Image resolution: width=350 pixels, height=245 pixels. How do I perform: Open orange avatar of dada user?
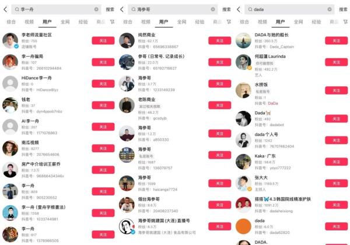pyautogui.click(x=243, y=226)
